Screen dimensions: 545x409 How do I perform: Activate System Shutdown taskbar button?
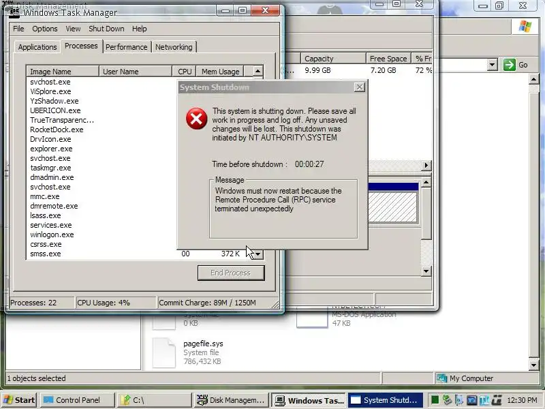[x=386, y=400]
